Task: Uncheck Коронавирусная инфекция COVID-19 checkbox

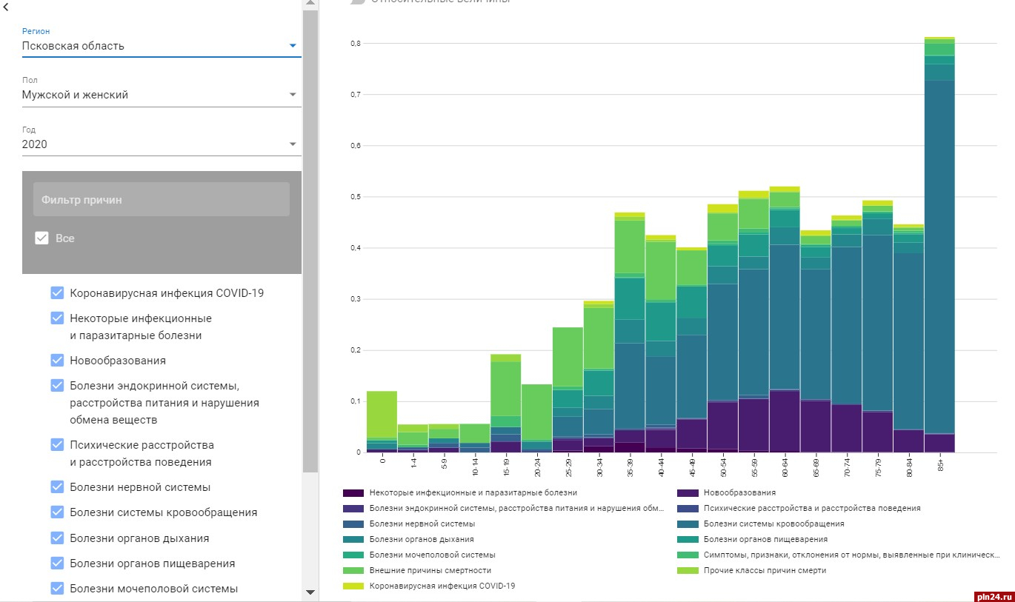Action: 58,292
